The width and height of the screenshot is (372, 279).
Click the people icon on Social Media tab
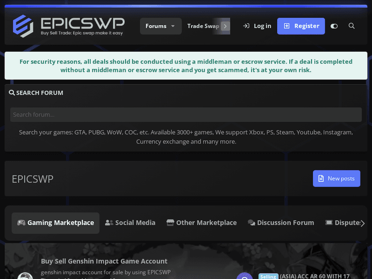click(109, 223)
